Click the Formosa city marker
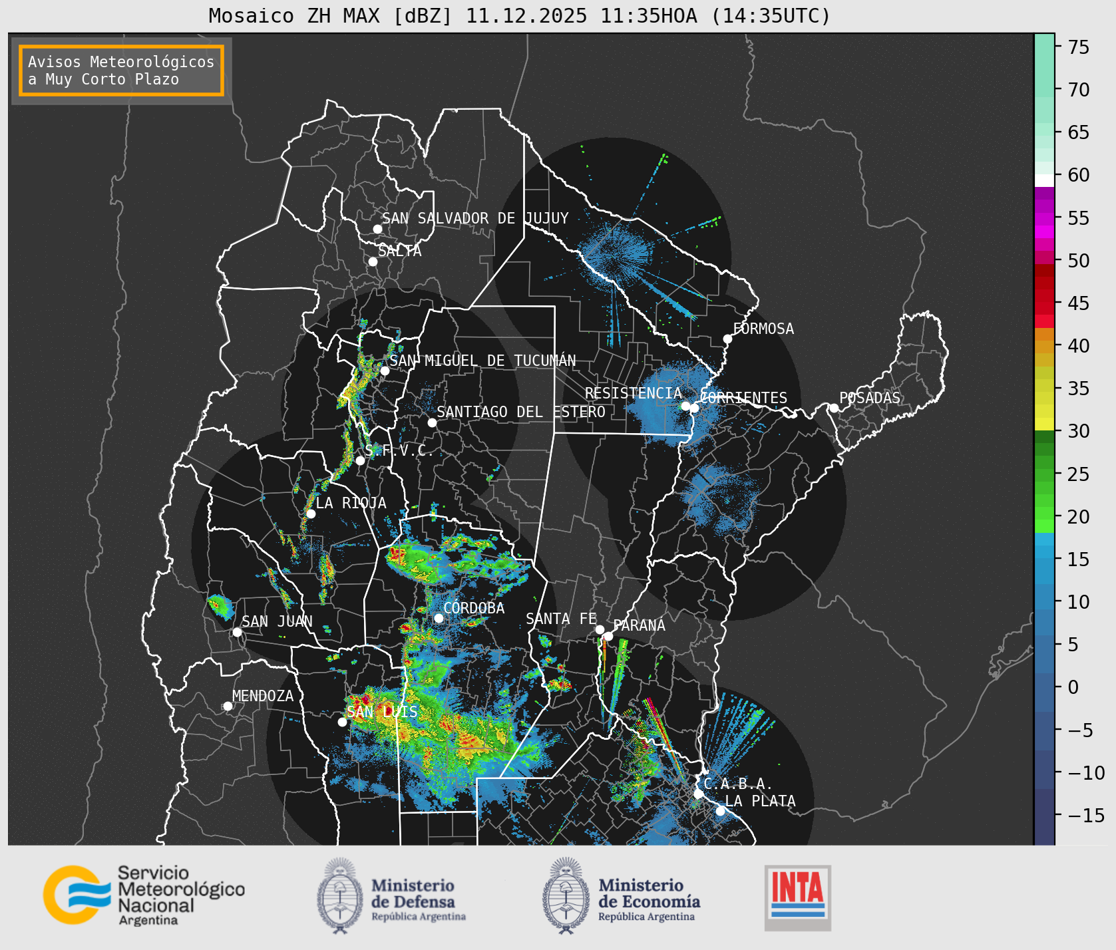 [x=728, y=339]
